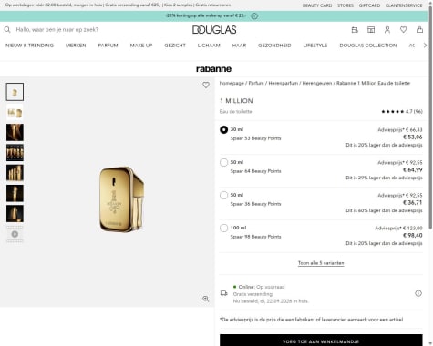Open the Make-up menu
The height and width of the screenshot is (346, 433).
coord(141,46)
